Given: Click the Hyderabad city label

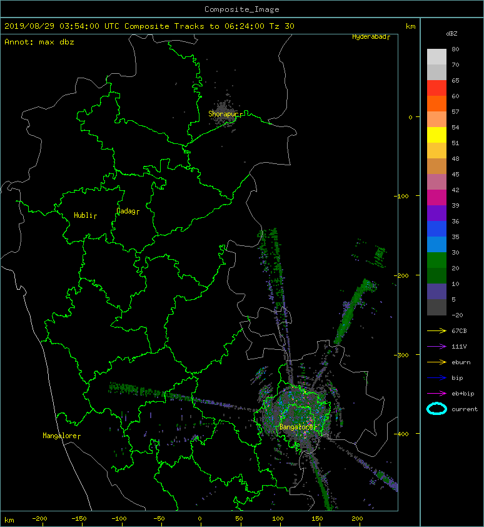Looking at the screenshot, I should [370, 37].
